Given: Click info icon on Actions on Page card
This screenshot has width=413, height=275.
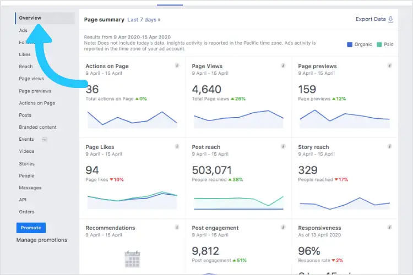Looking at the screenshot, I should point(177,65).
